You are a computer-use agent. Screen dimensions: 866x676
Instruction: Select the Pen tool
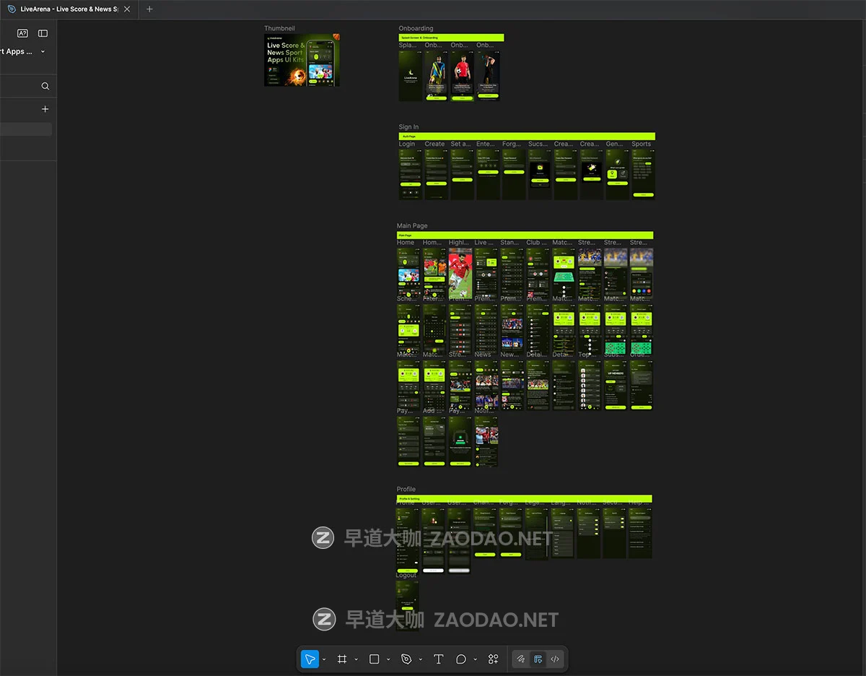coord(406,659)
